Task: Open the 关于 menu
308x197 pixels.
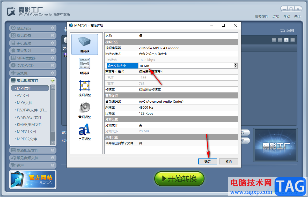Action: coord(297,16)
